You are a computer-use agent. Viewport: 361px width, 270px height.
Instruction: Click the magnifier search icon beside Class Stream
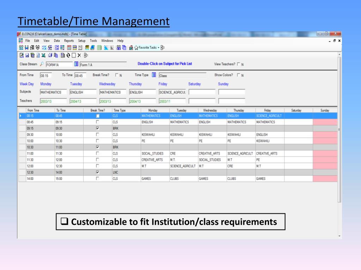[42, 64]
